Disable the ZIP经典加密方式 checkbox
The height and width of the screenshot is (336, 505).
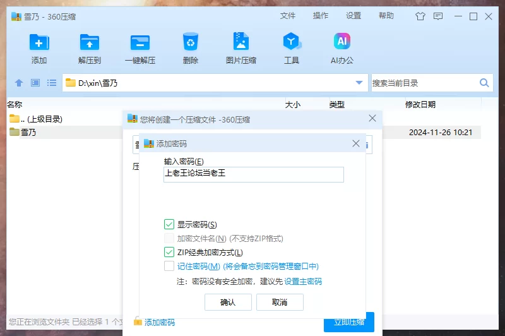[169, 253]
